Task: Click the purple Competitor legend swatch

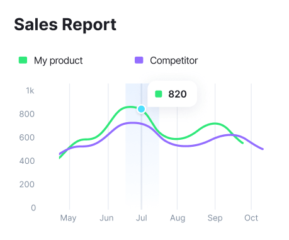Action: [139, 60]
